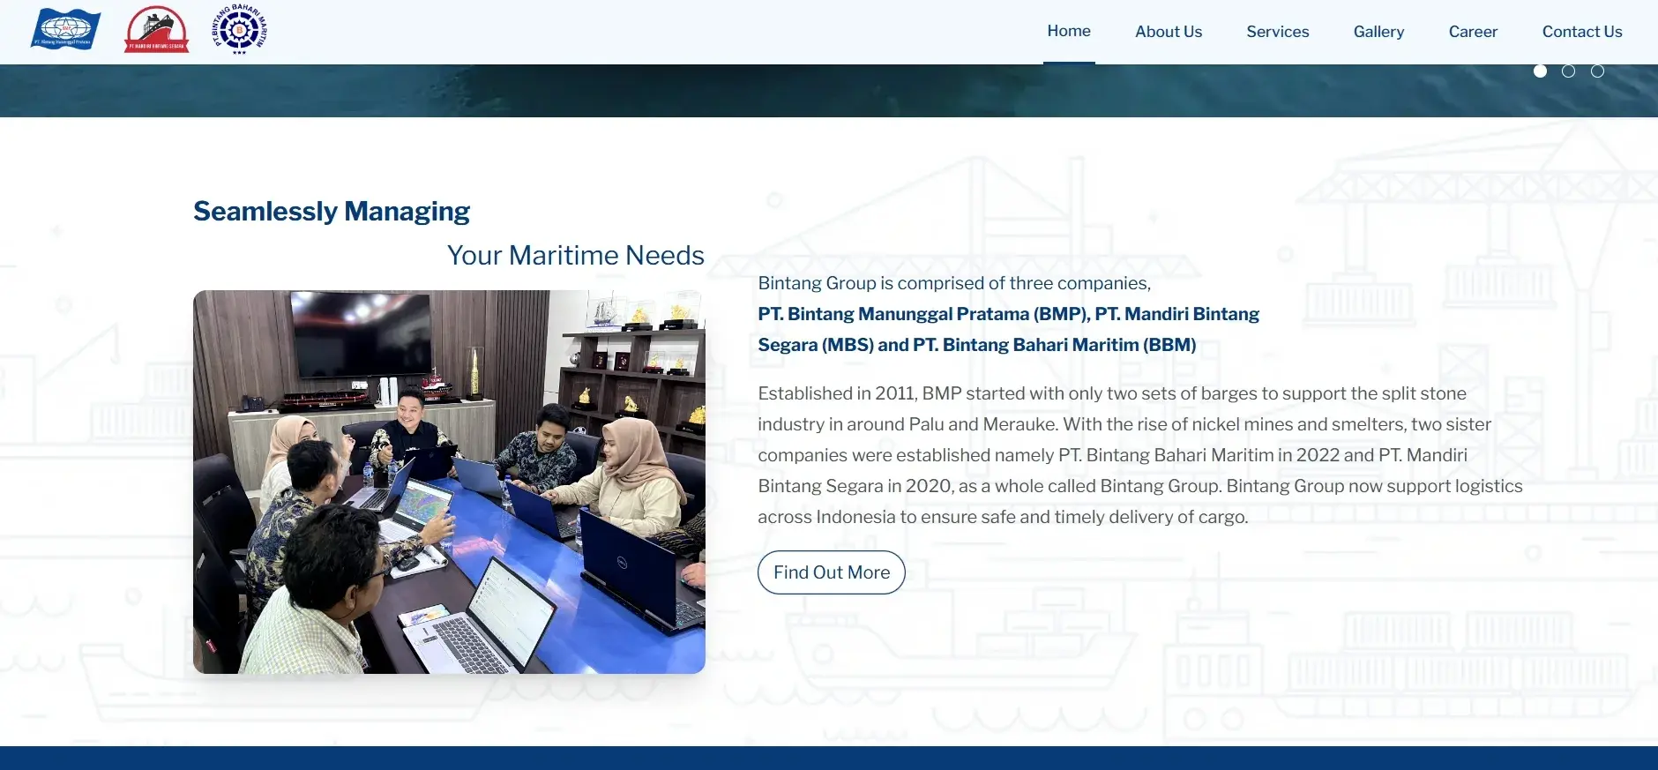The image size is (1658, 770).
Task: Switch to the third carousel slide dot
Action: (1597, 71)
